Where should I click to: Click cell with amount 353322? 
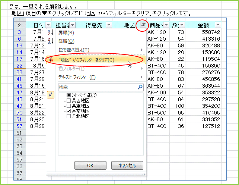pos(203,92)
